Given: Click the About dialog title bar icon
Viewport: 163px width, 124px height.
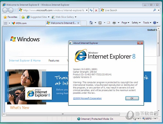Looking at the screenshot, I should pos(71,43).
